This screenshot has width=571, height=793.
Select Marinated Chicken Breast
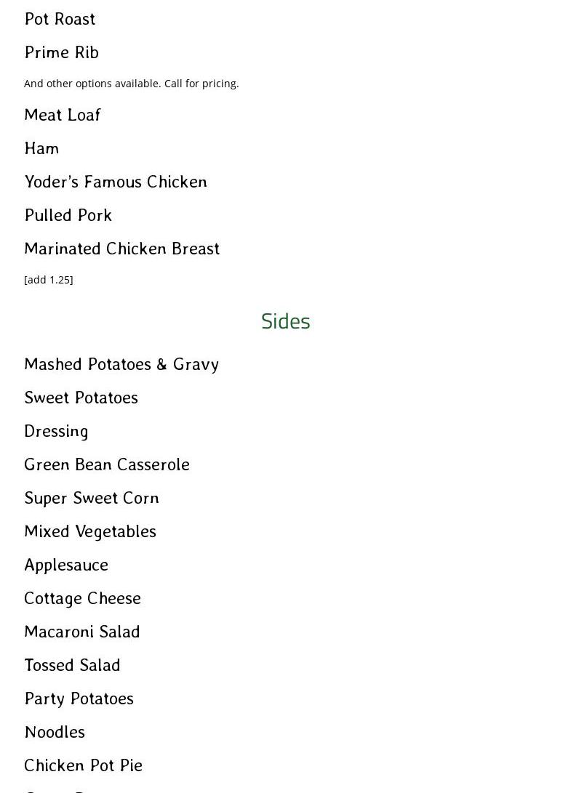click(121, 249)
